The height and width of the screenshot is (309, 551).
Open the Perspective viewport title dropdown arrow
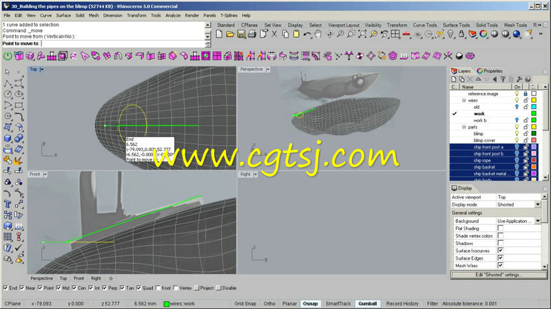click(268, 69)
